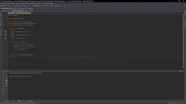Open the Refactor menu

pos(27,3)
